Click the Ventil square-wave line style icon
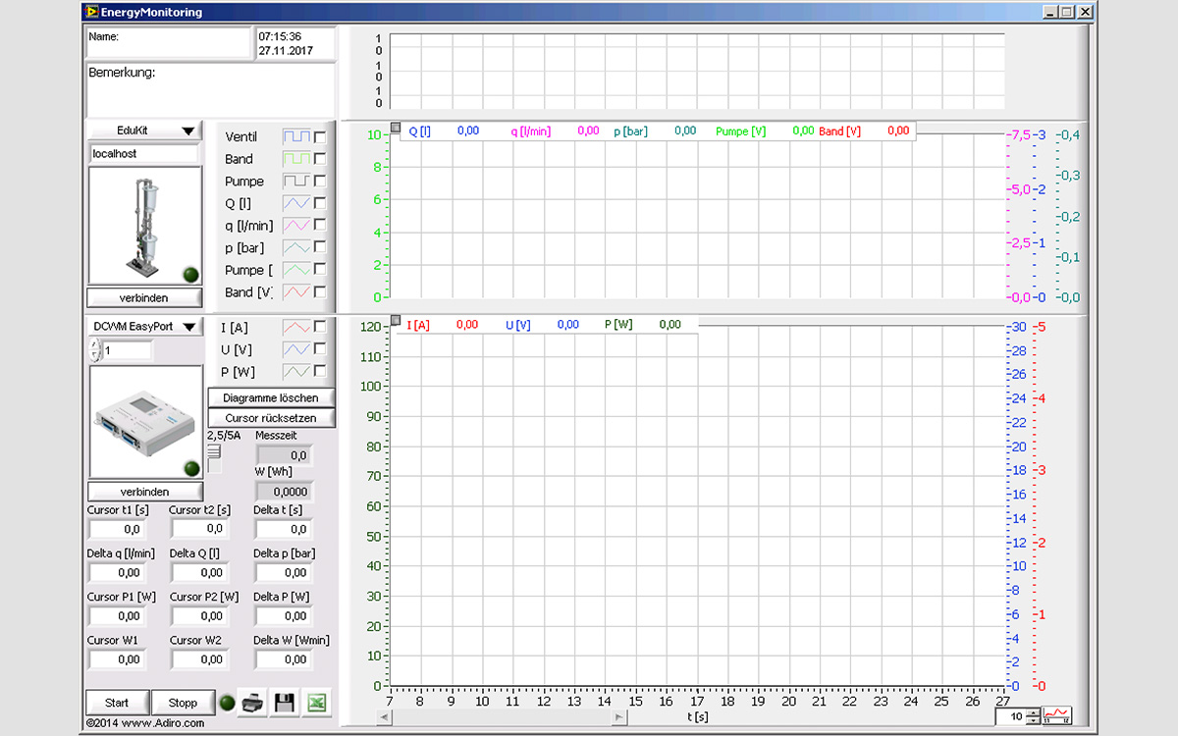 tap(296, 136)
